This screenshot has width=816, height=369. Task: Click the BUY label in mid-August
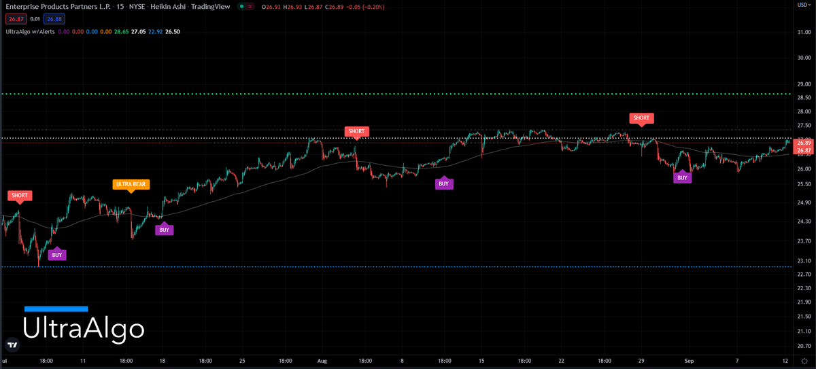pos(444,183)
